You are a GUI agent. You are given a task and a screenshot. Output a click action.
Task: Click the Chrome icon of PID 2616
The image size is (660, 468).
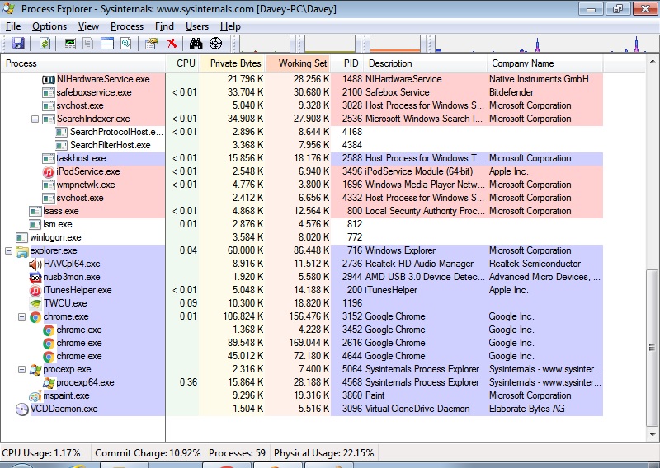[x=49, y=343]
